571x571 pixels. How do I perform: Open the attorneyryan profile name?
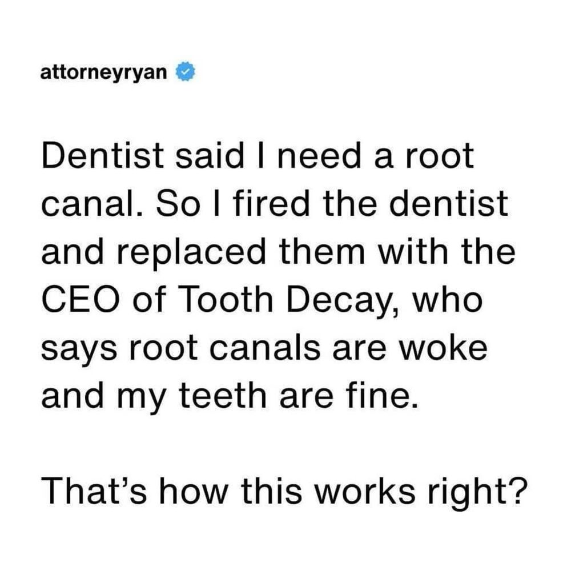point(103,72)
